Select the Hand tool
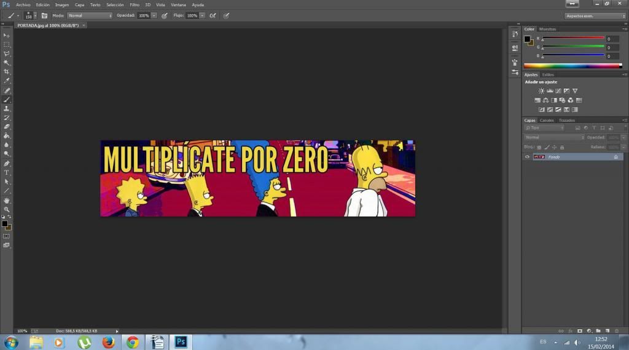 [x=7, y=201]
